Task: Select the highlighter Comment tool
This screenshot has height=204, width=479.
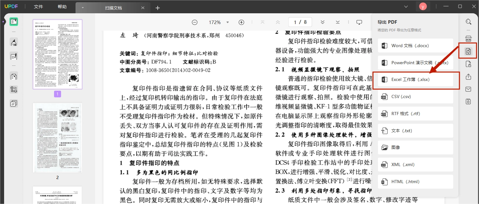Action: click(x=14, y=42)
